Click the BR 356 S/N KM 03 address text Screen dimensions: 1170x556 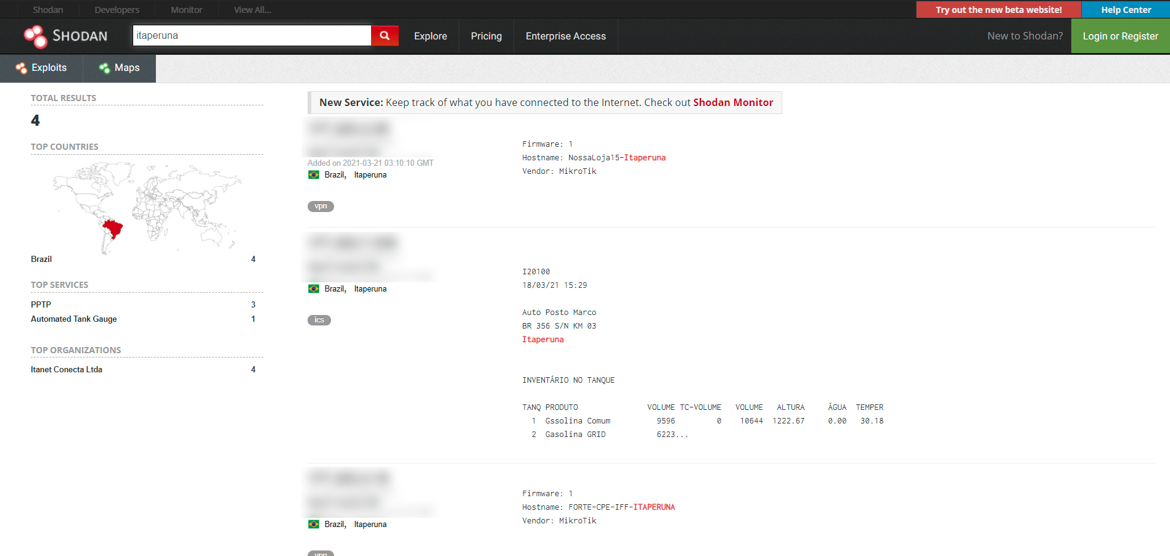tap(559, 326)
